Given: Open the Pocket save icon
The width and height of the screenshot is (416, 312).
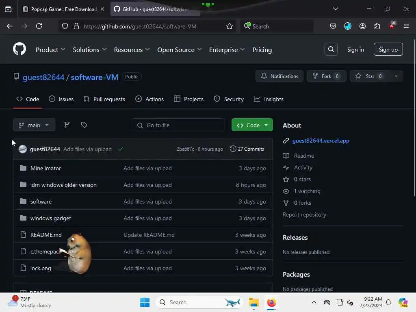Looking at the screenshot, I should 333,26.
